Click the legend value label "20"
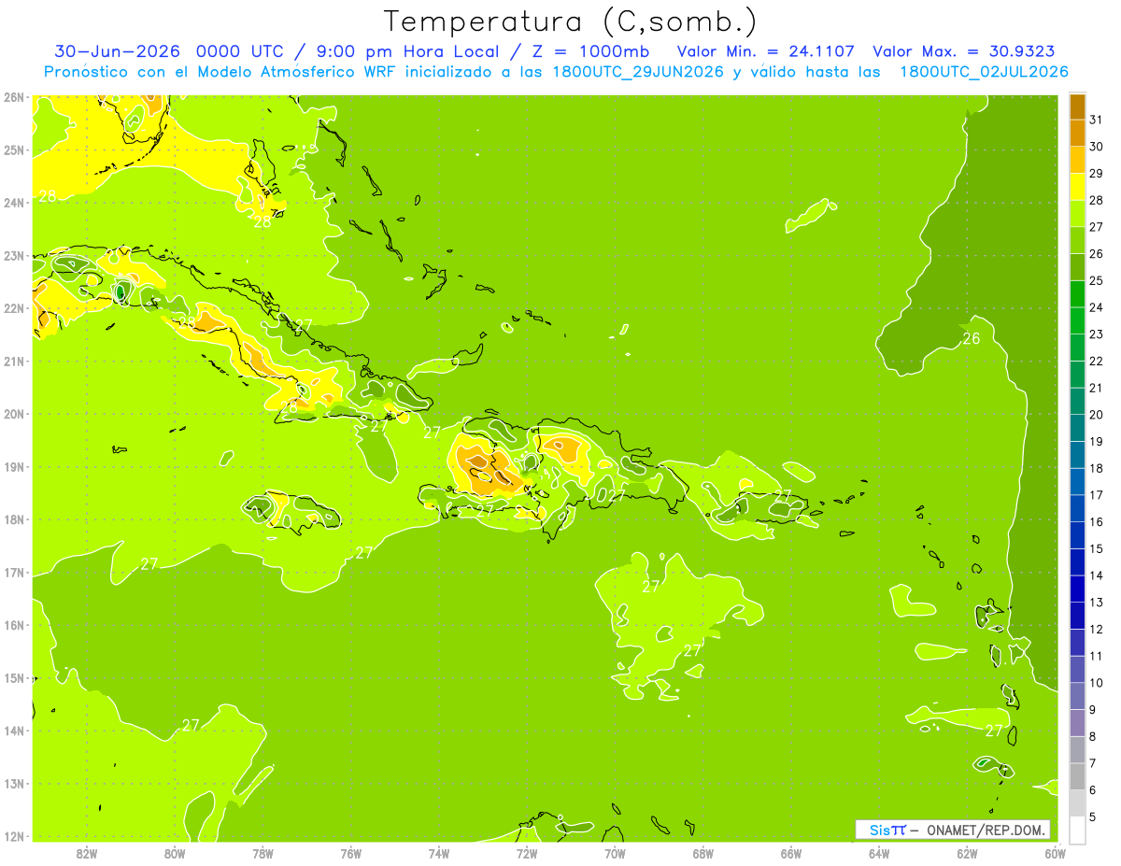1121x866 pixels. point(1096,415)
